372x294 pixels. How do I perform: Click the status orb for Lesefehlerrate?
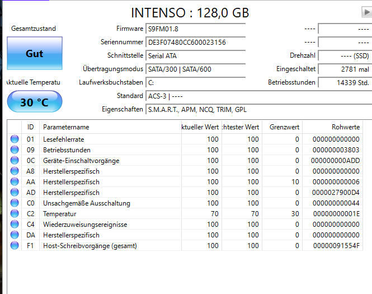coord(15,139)
